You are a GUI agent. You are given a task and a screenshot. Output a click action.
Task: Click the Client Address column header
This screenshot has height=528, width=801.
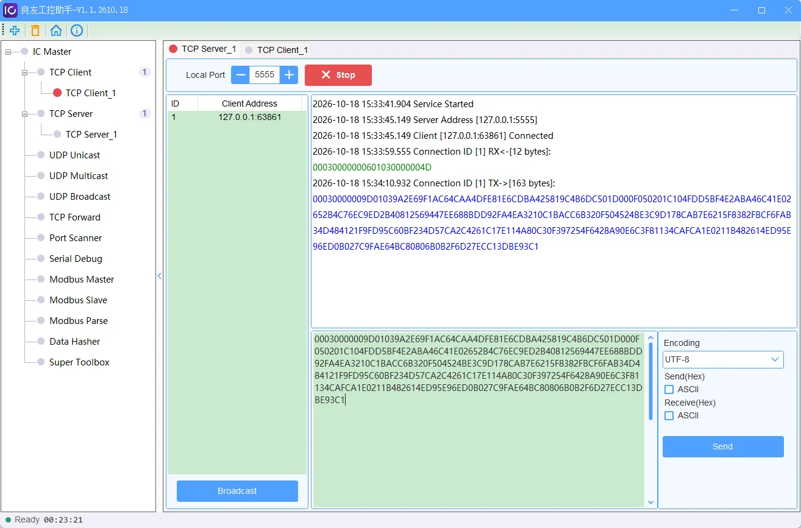(x=249, y=104)
